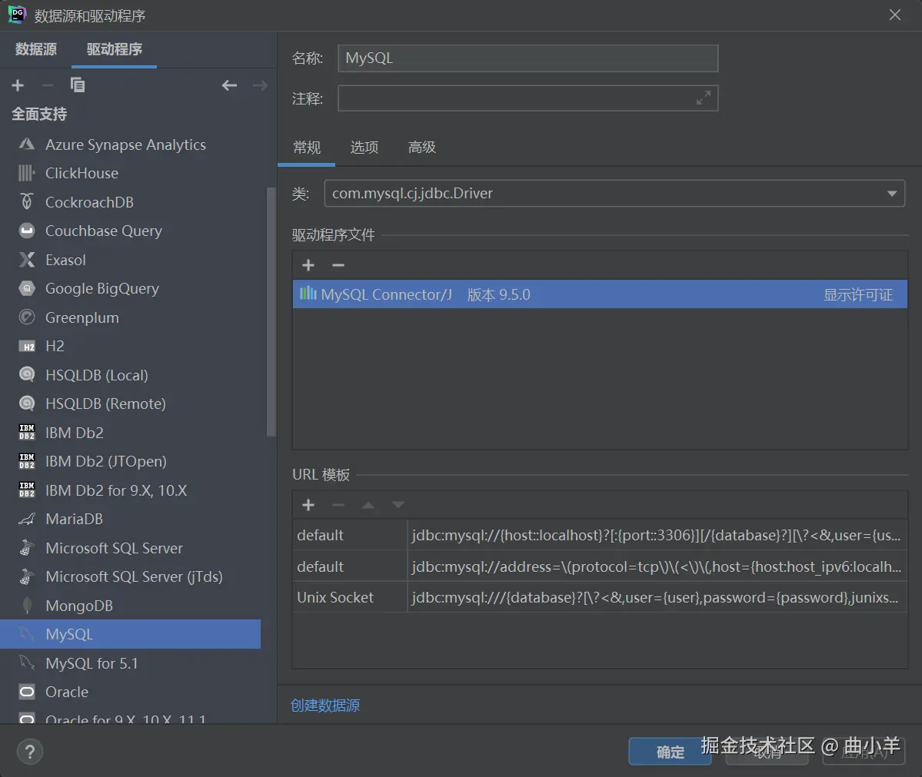
Task: Click the driver list scrollbar
Action: pos(271,311)
